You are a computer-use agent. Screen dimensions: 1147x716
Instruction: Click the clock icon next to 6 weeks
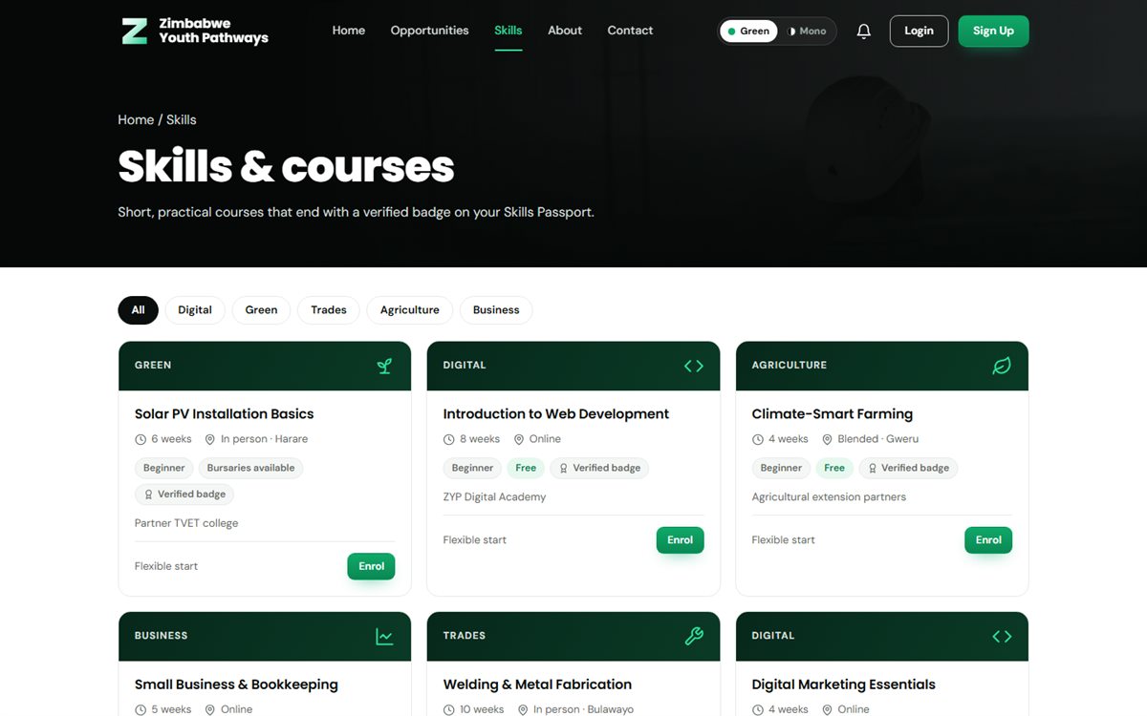[x=141, y=440]
